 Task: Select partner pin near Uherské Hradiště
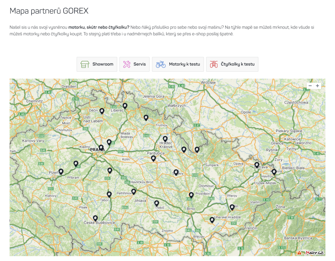click(x=212, y=220)
